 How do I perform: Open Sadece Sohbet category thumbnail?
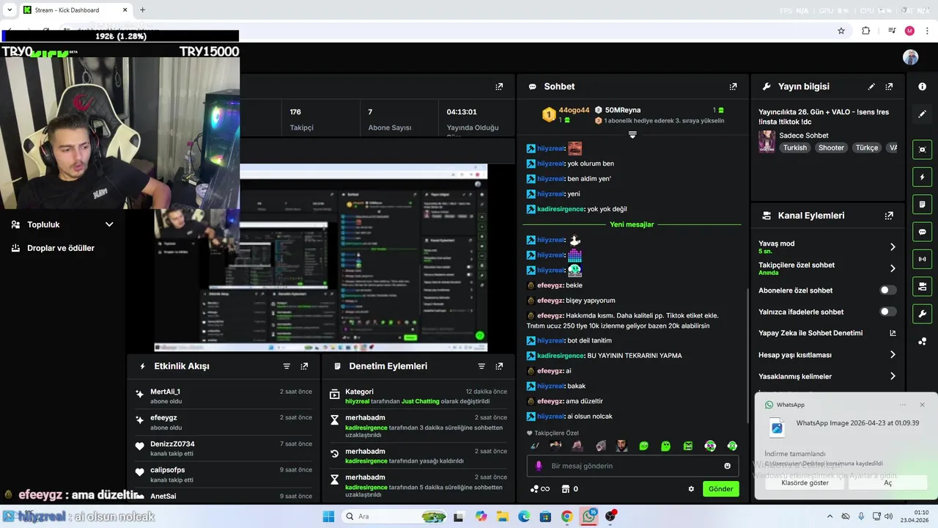click(767, 142)
